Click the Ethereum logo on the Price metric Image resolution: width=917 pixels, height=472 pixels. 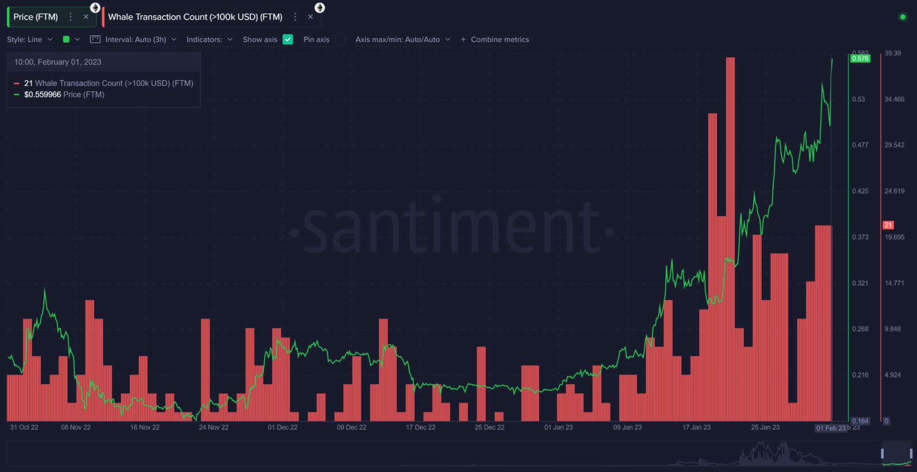(x=95, y=8)
